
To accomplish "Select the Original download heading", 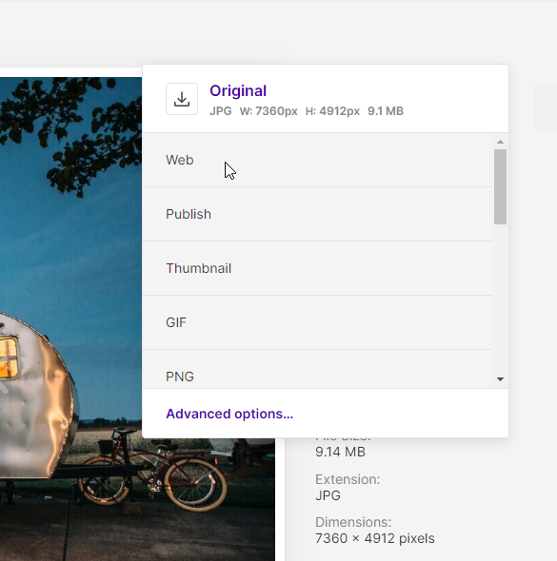I will 238,91.
